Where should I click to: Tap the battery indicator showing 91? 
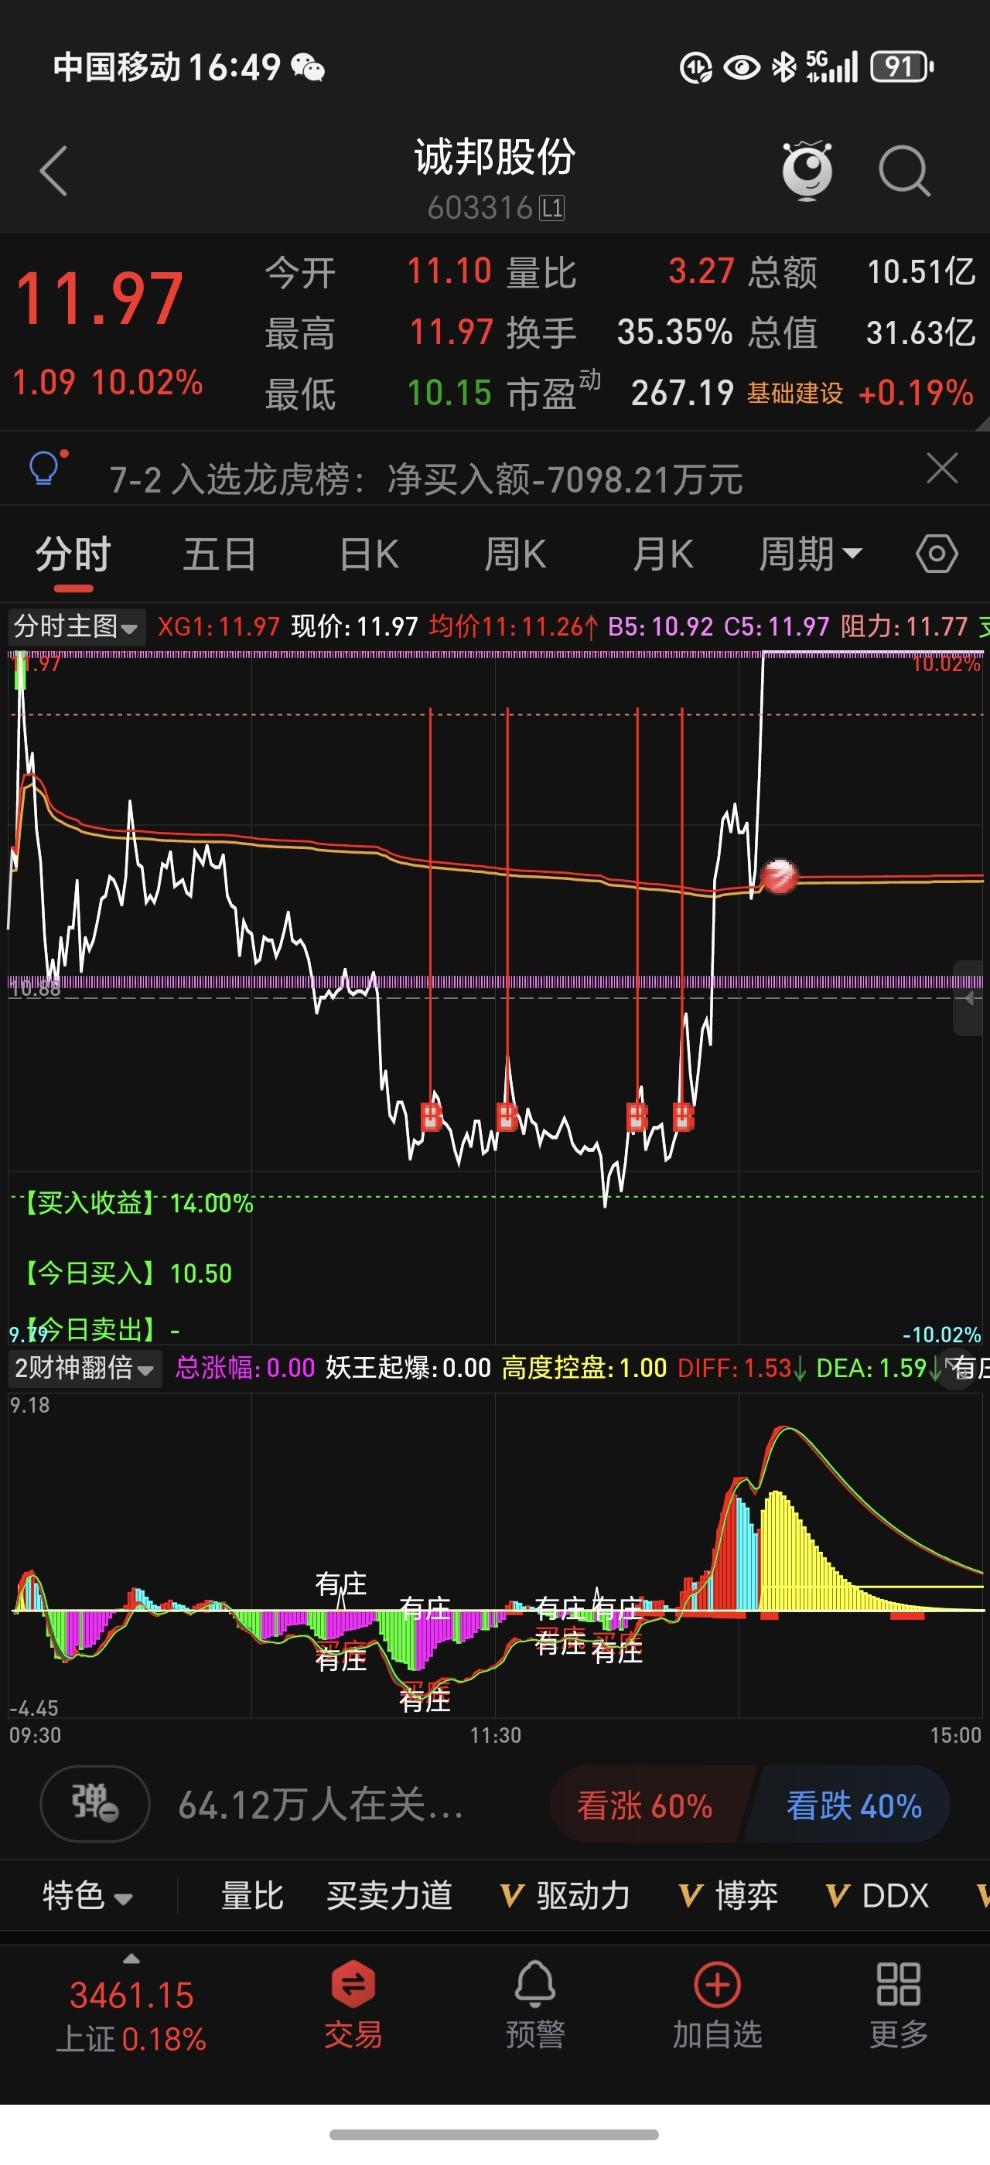(902, 66)
